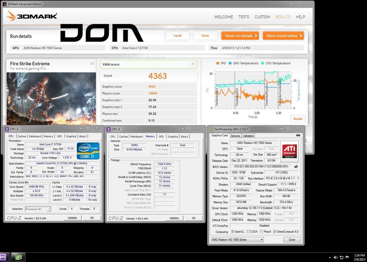Click the FPS orange legend swatch
Image resolution: width=367 pixels, height=262 pixels.
[218, 63]
